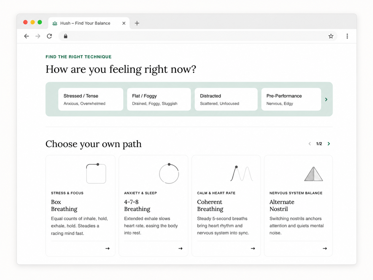Viewport: 373px width, 280px height.
Task: Open Box Breathing via its arrow
Action: (107, 249)
